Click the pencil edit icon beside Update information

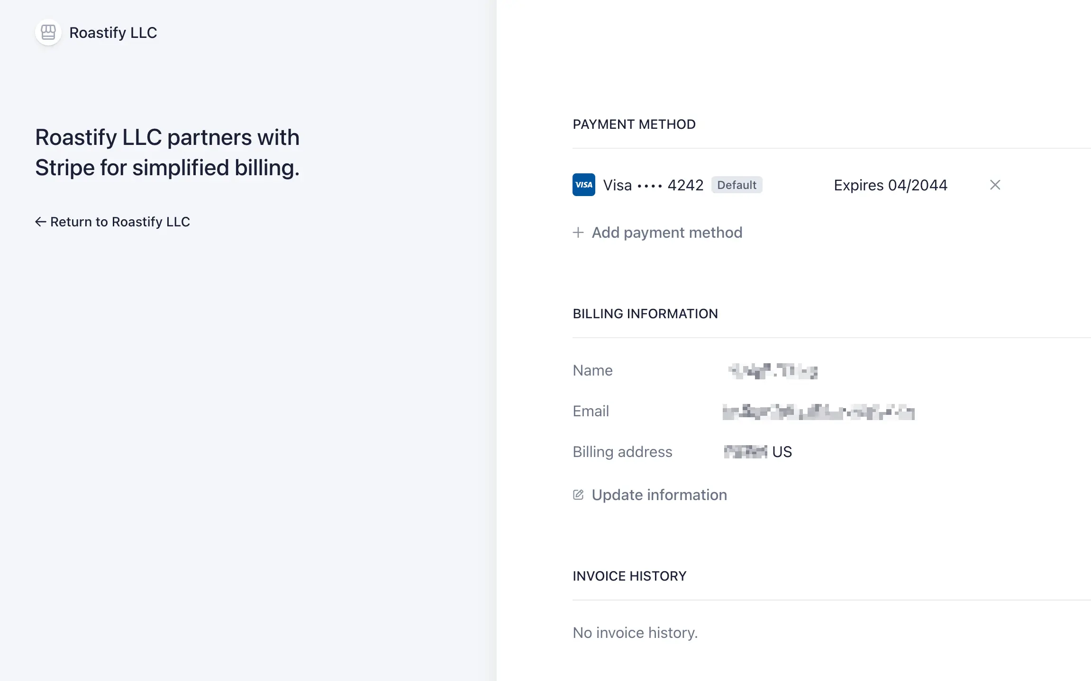point(578,495)
